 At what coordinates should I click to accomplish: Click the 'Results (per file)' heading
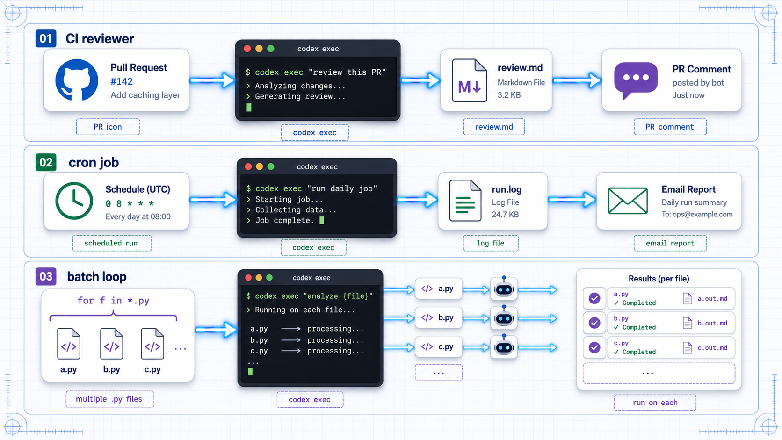point(659,279)
